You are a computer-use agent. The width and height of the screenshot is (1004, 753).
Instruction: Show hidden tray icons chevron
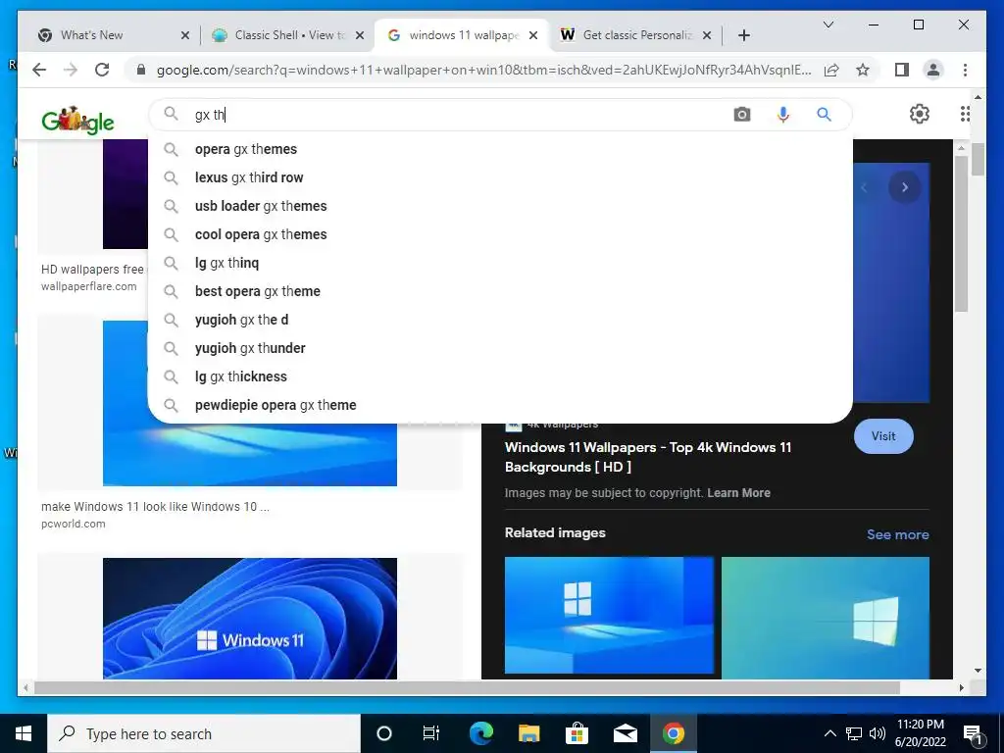829,733
